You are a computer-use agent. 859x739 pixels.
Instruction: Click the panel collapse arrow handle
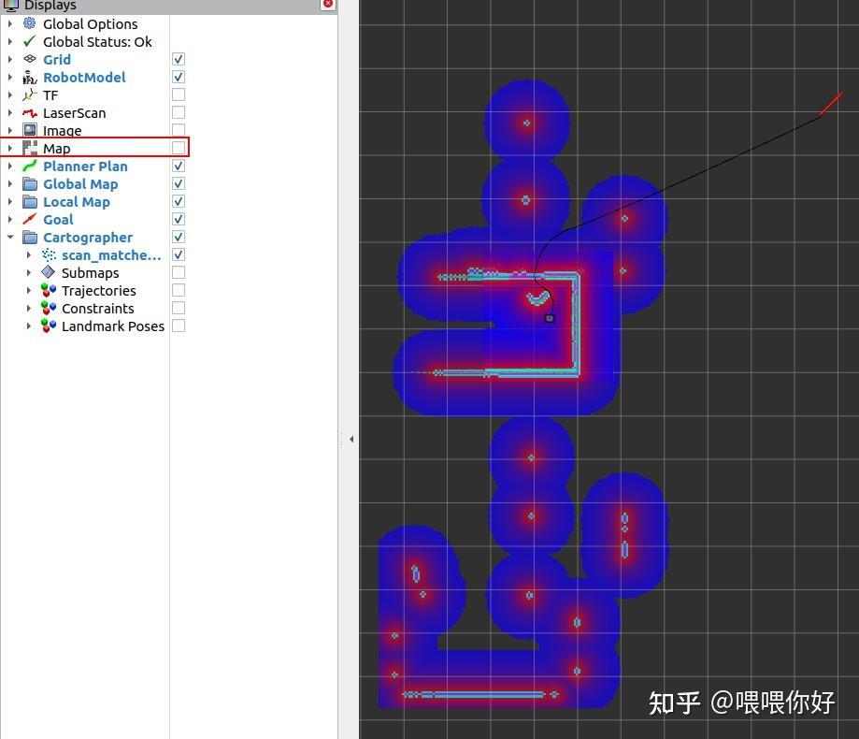351,438
